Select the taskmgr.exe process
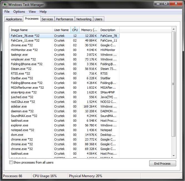 [x=64, y=55]
